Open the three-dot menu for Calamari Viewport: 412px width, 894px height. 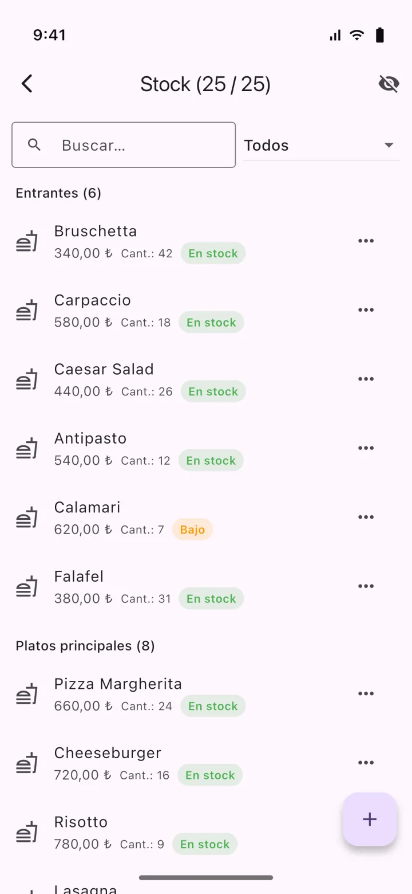[x=366, y=517]
